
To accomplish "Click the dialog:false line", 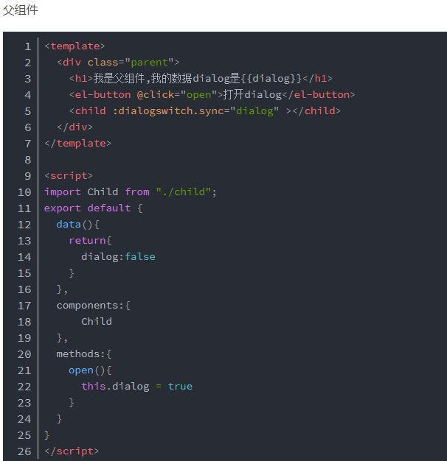I will (x=118, y=257).
